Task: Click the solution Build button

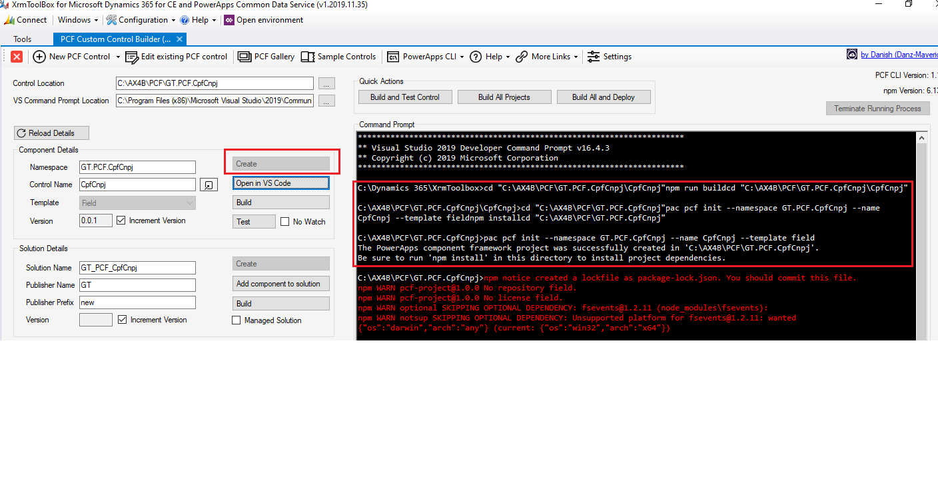Action: [x=281, y=303]
